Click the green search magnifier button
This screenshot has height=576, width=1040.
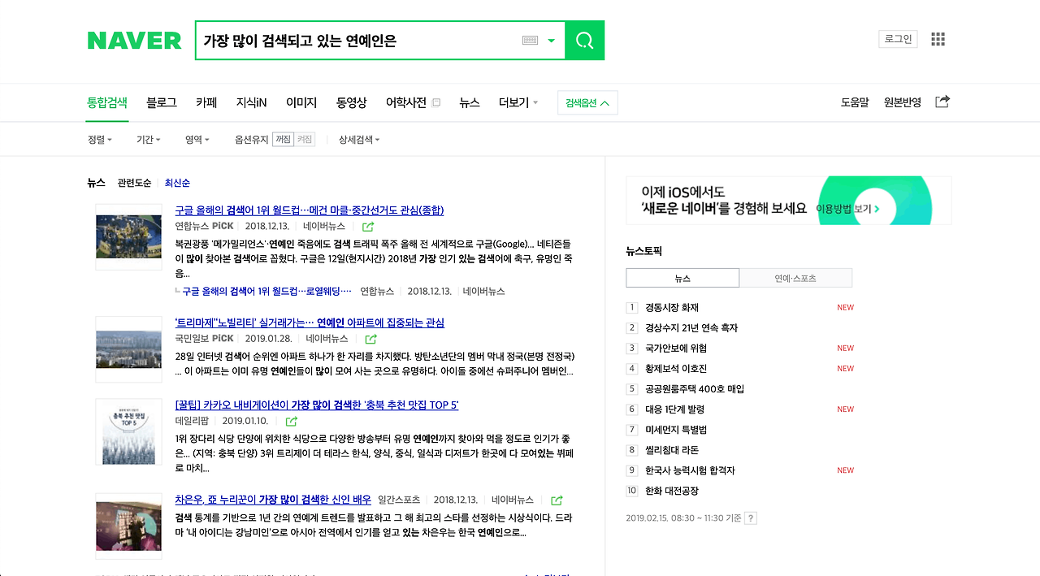[584, 40]
